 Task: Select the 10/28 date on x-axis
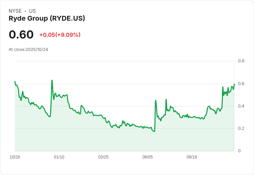pos(15,157)
